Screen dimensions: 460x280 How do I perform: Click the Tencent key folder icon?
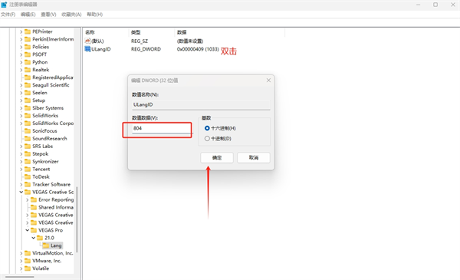28,169
